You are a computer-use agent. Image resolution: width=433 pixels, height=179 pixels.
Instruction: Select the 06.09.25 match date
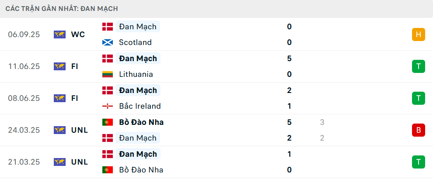pyautogui.click(x=24, y=34)
